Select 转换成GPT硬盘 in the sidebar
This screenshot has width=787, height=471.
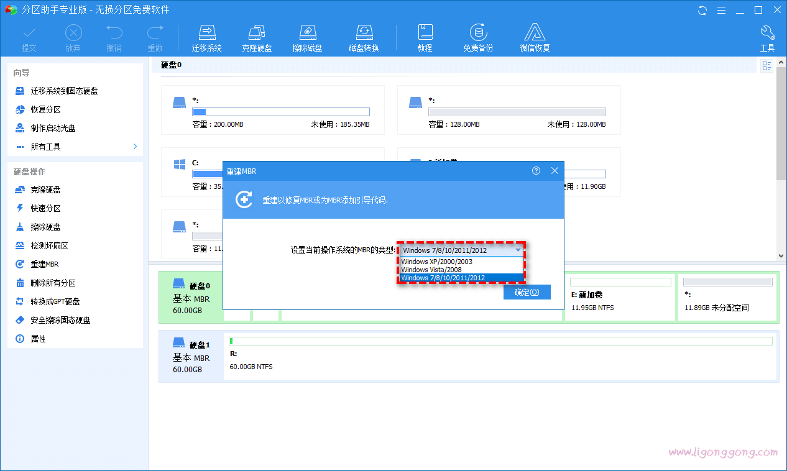[55, 301]
